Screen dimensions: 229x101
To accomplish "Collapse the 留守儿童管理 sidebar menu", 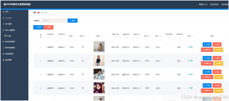I will click(14, 30).
